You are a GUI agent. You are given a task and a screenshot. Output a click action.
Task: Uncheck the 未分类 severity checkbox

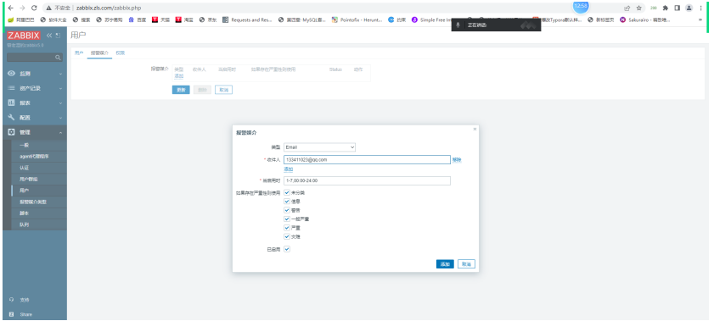tap(287, 192)
